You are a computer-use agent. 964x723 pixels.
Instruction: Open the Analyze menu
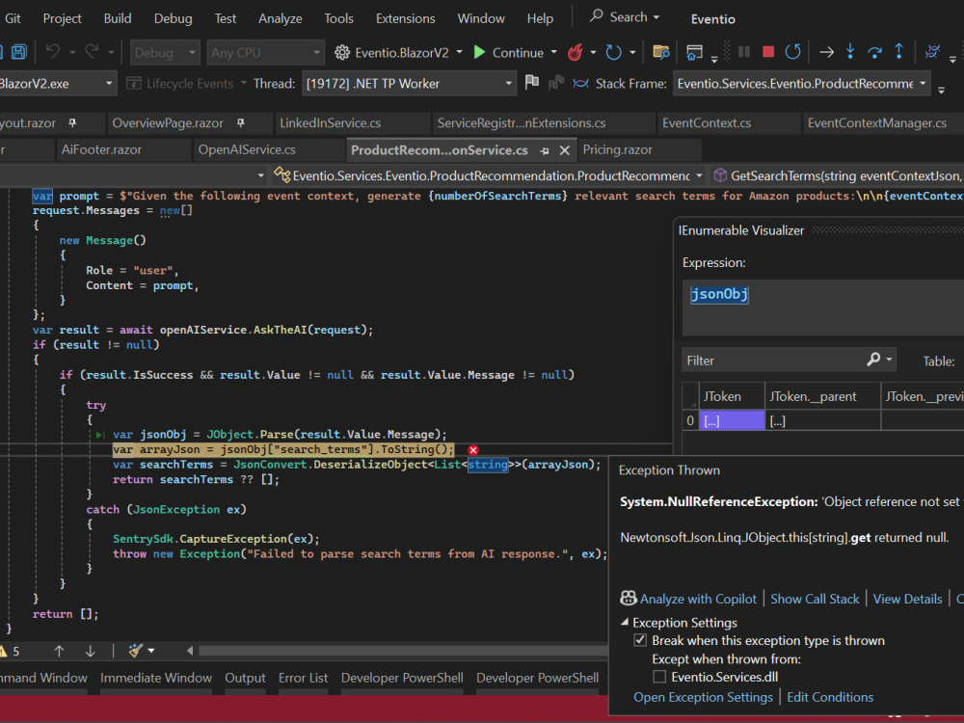tap(281, 18)
